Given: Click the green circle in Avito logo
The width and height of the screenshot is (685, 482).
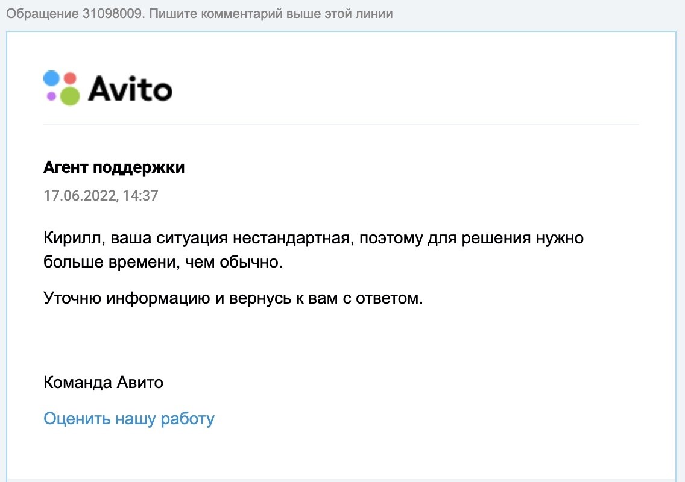Looking at the screenshot, I should [x=69, y=96].
